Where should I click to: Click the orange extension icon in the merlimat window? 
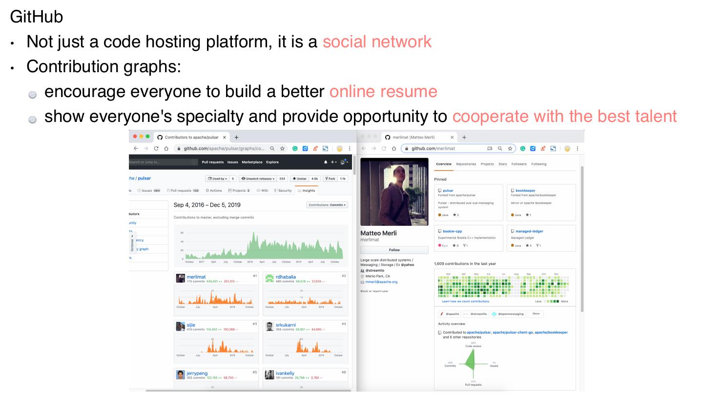[x=542, y=149]
